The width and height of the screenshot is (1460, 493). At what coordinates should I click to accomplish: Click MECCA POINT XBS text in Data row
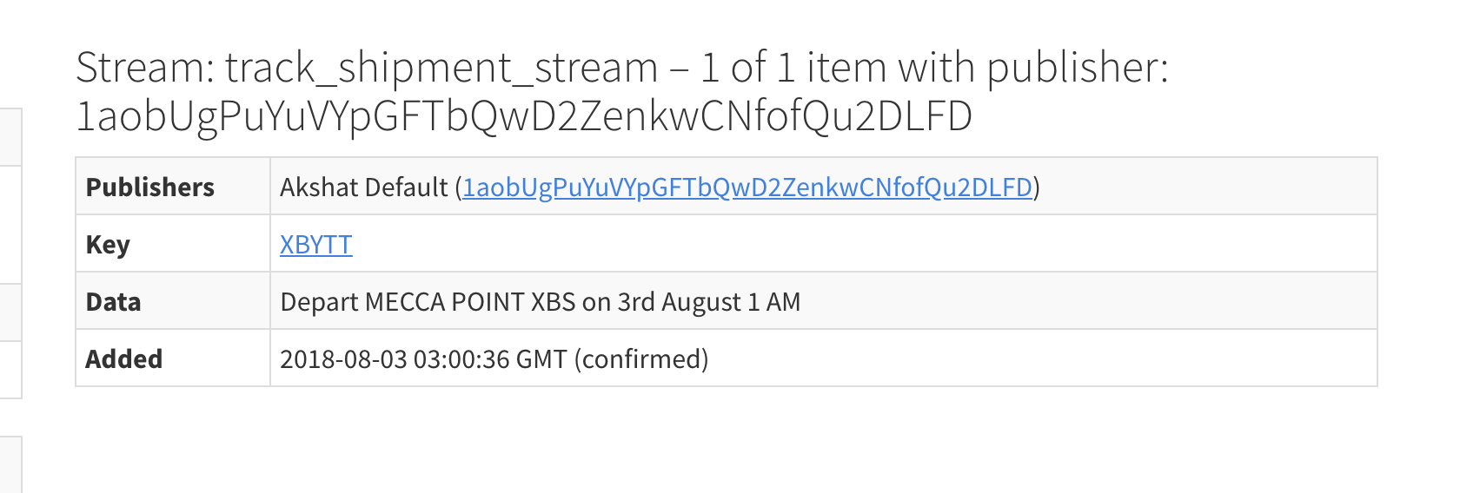click(470, 302)
